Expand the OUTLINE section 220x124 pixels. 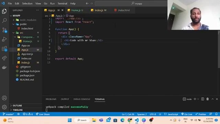[x=17, y=106]
